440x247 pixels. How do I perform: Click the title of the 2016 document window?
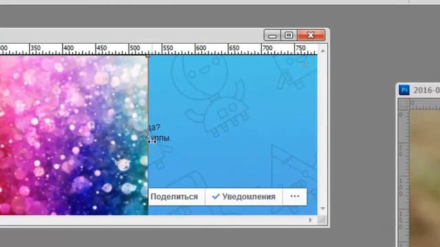tap(426, 90)
